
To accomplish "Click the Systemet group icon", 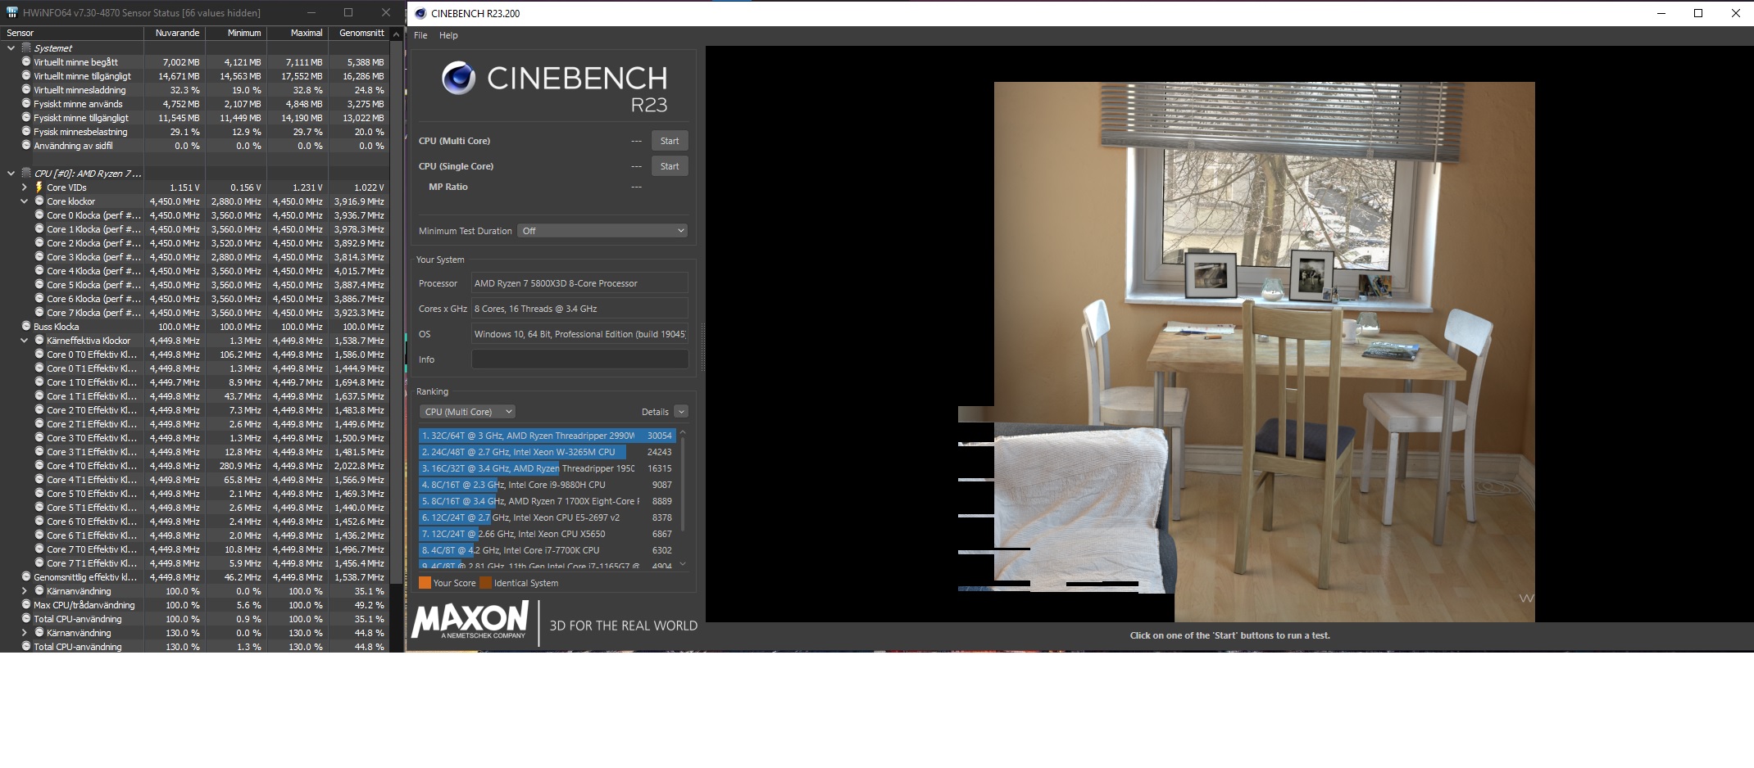I will coord(26,48).
